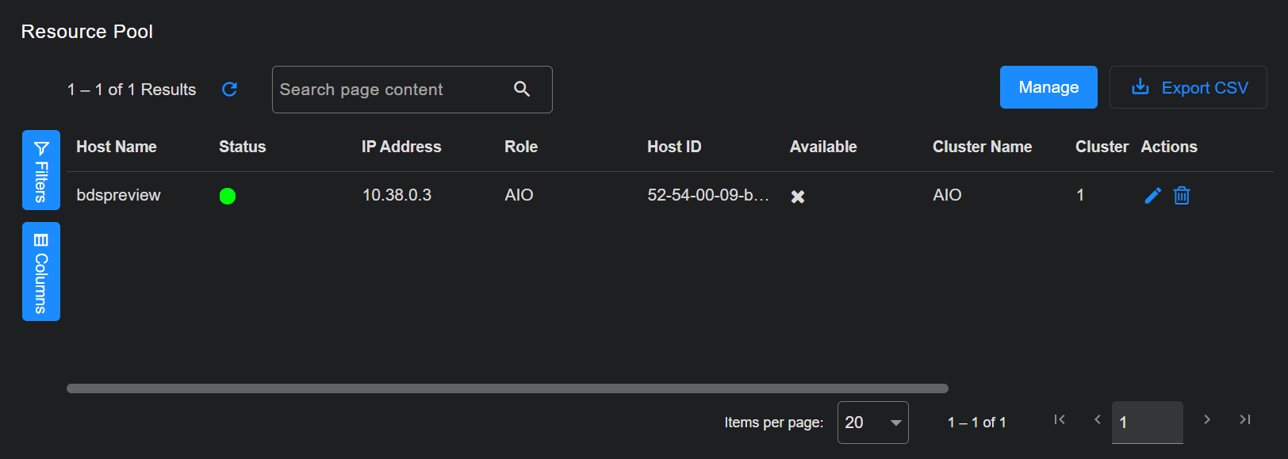The width and height of the screenshot is (1288, 459).
Task: Export the table with Export CSV
Action: 1187,87
